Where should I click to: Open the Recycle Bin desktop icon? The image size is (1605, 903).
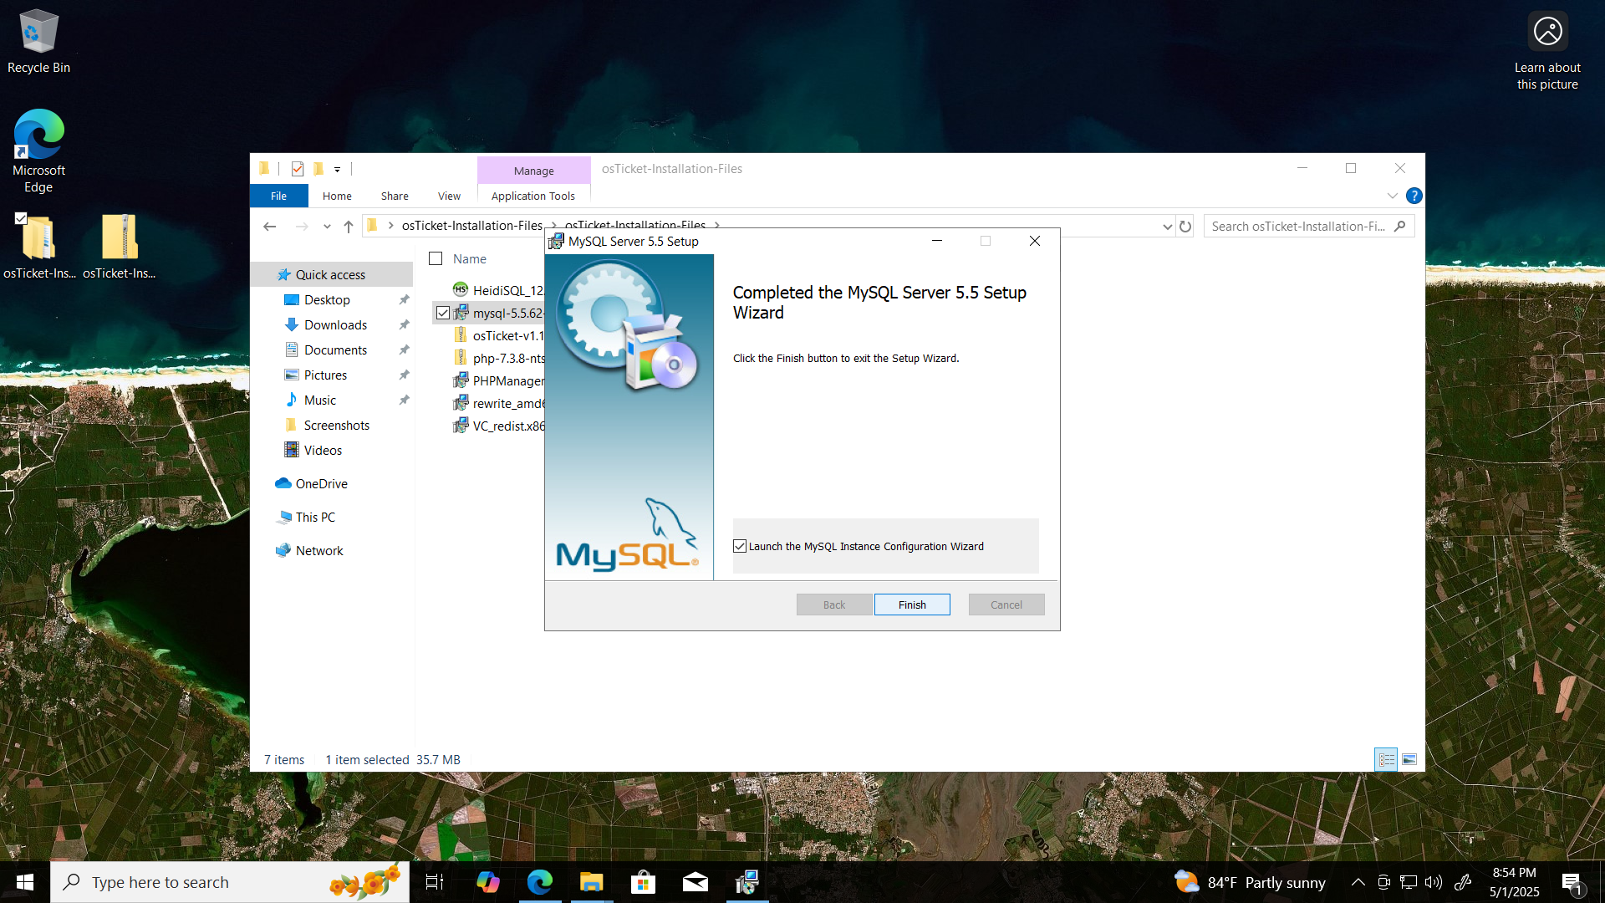click(38, 42)
